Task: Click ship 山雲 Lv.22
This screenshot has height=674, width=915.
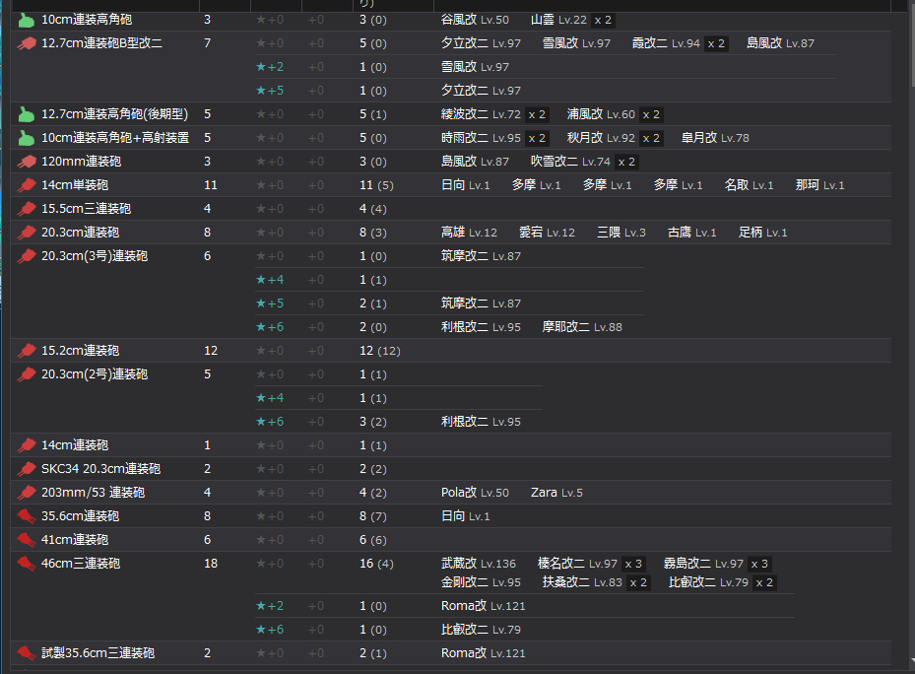Action: (x=558, y=20)
